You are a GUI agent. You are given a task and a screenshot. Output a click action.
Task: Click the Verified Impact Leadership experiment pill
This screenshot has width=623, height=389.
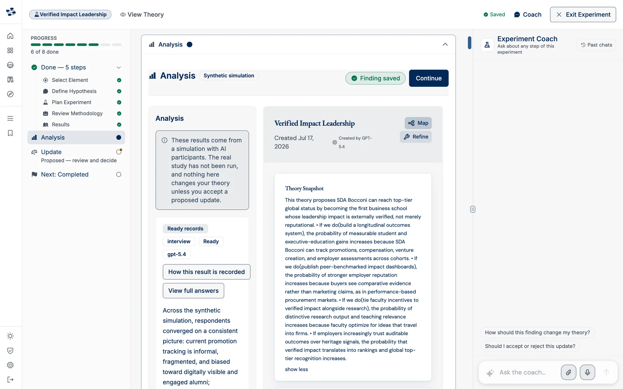click(70, 15)
